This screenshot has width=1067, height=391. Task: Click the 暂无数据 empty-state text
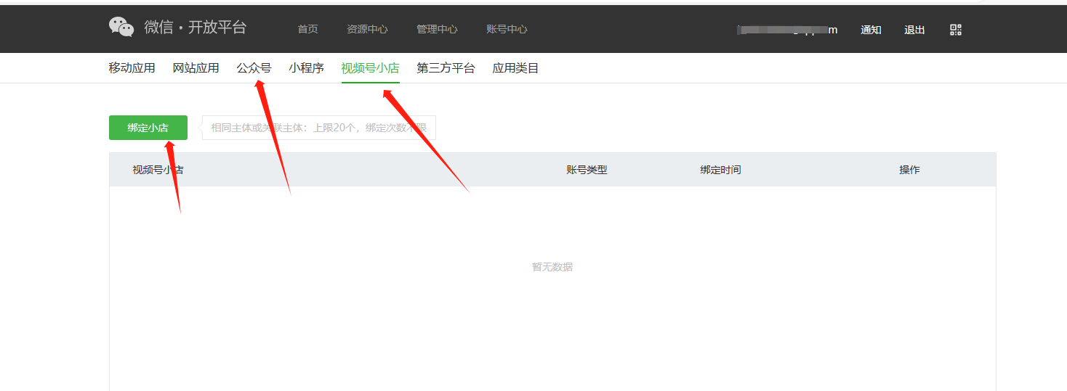tap(552, 267)
